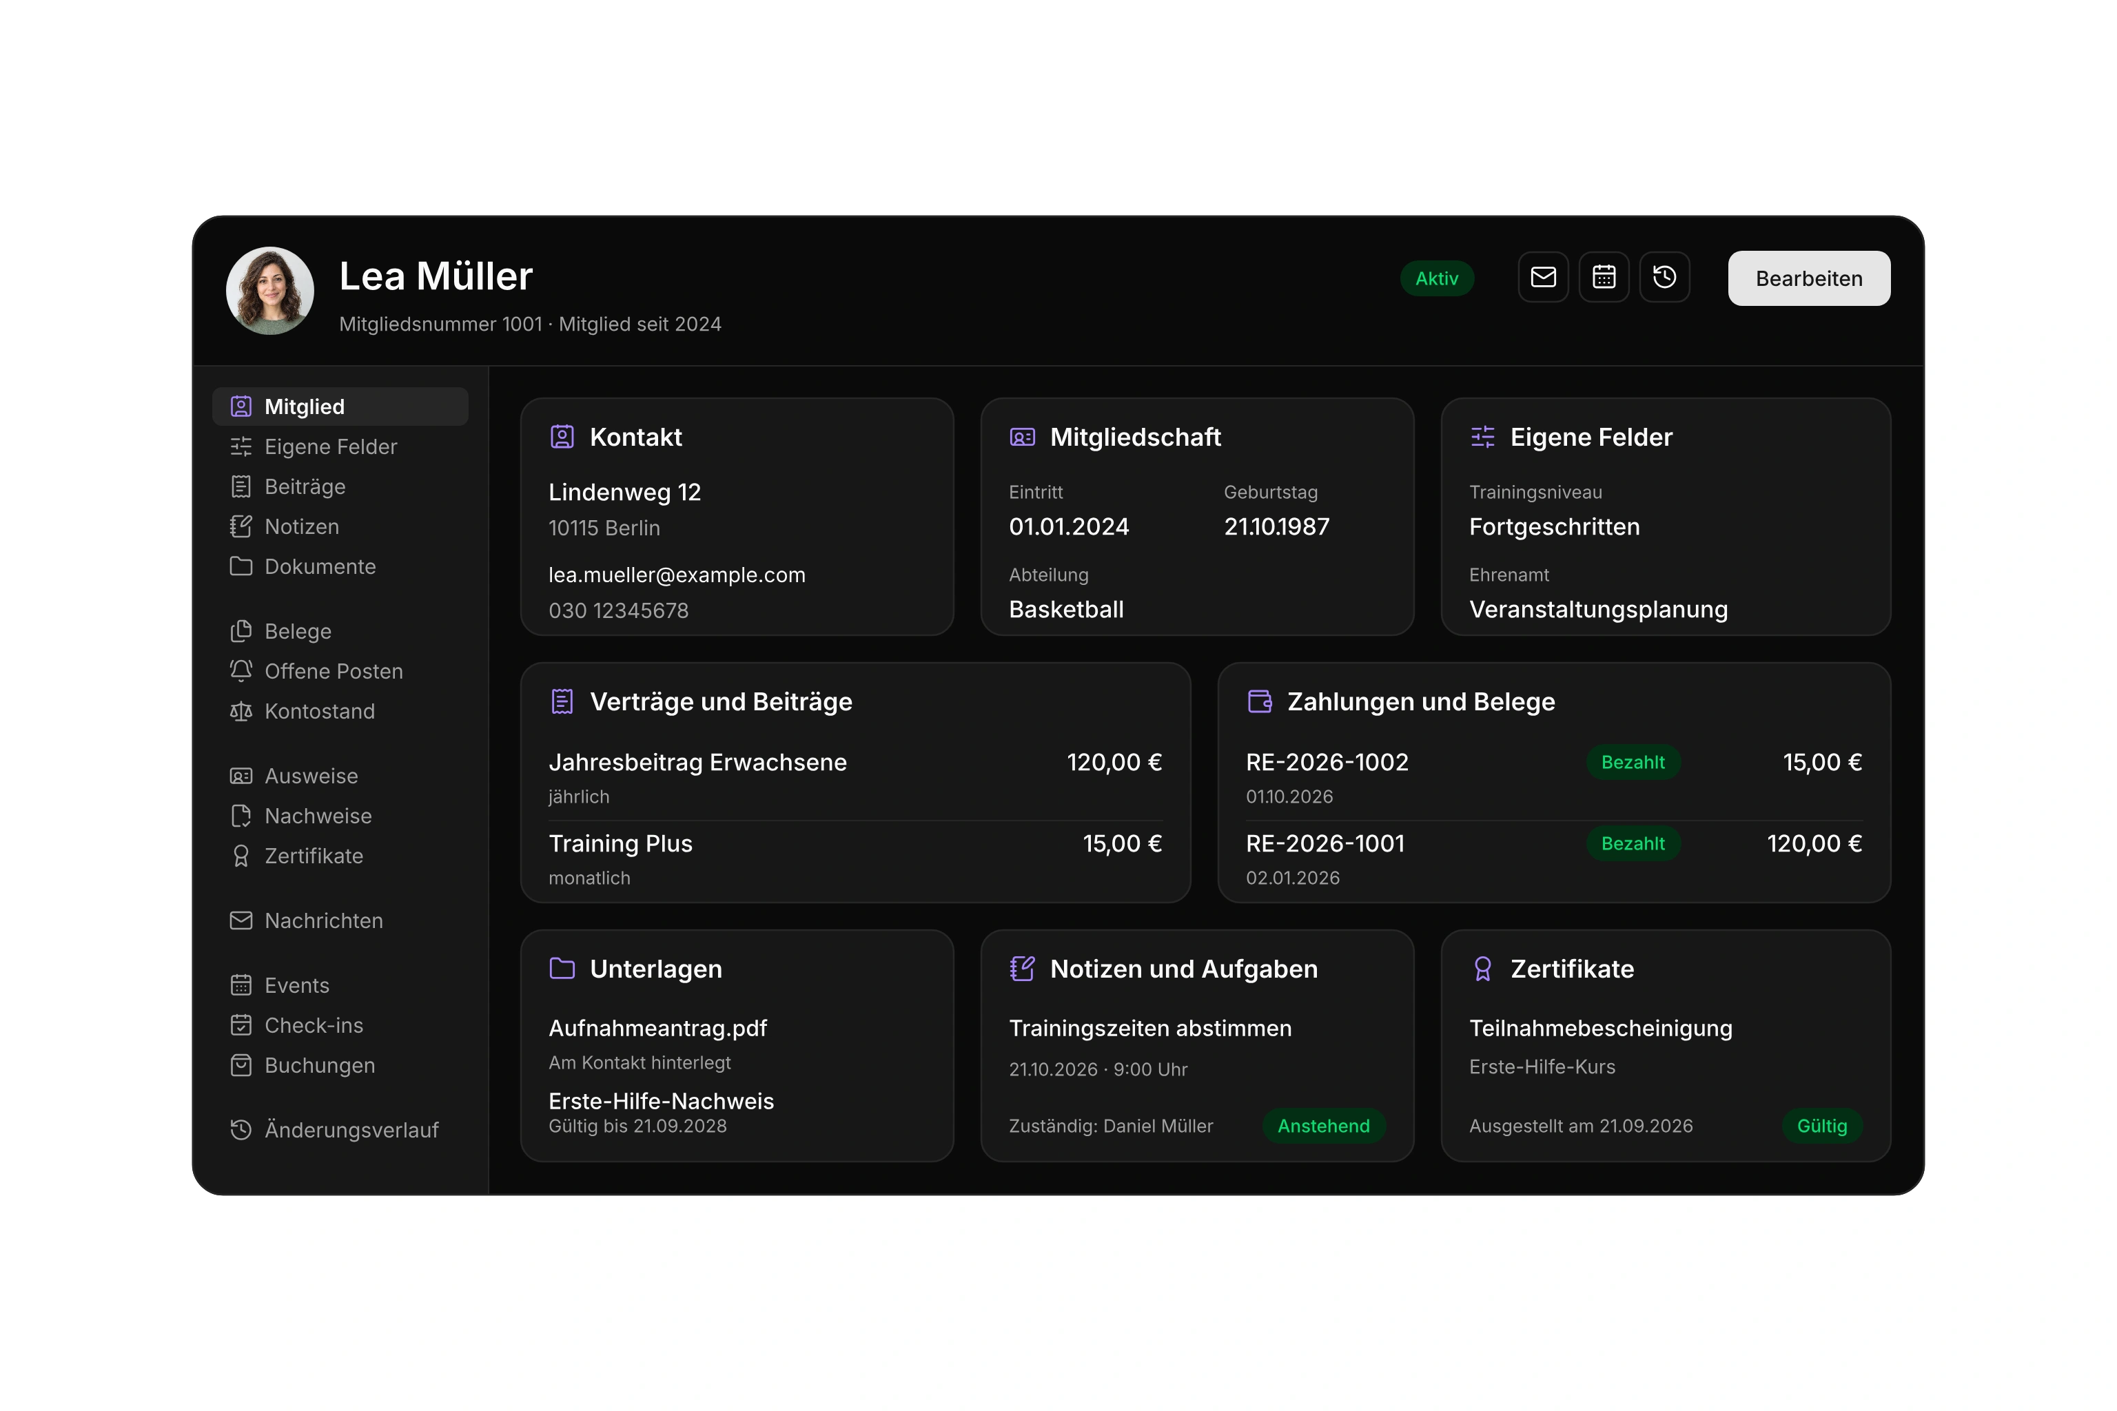
Task: Open the Erste-Hilfe-Nachweis document
Action: pos(661,1100)
